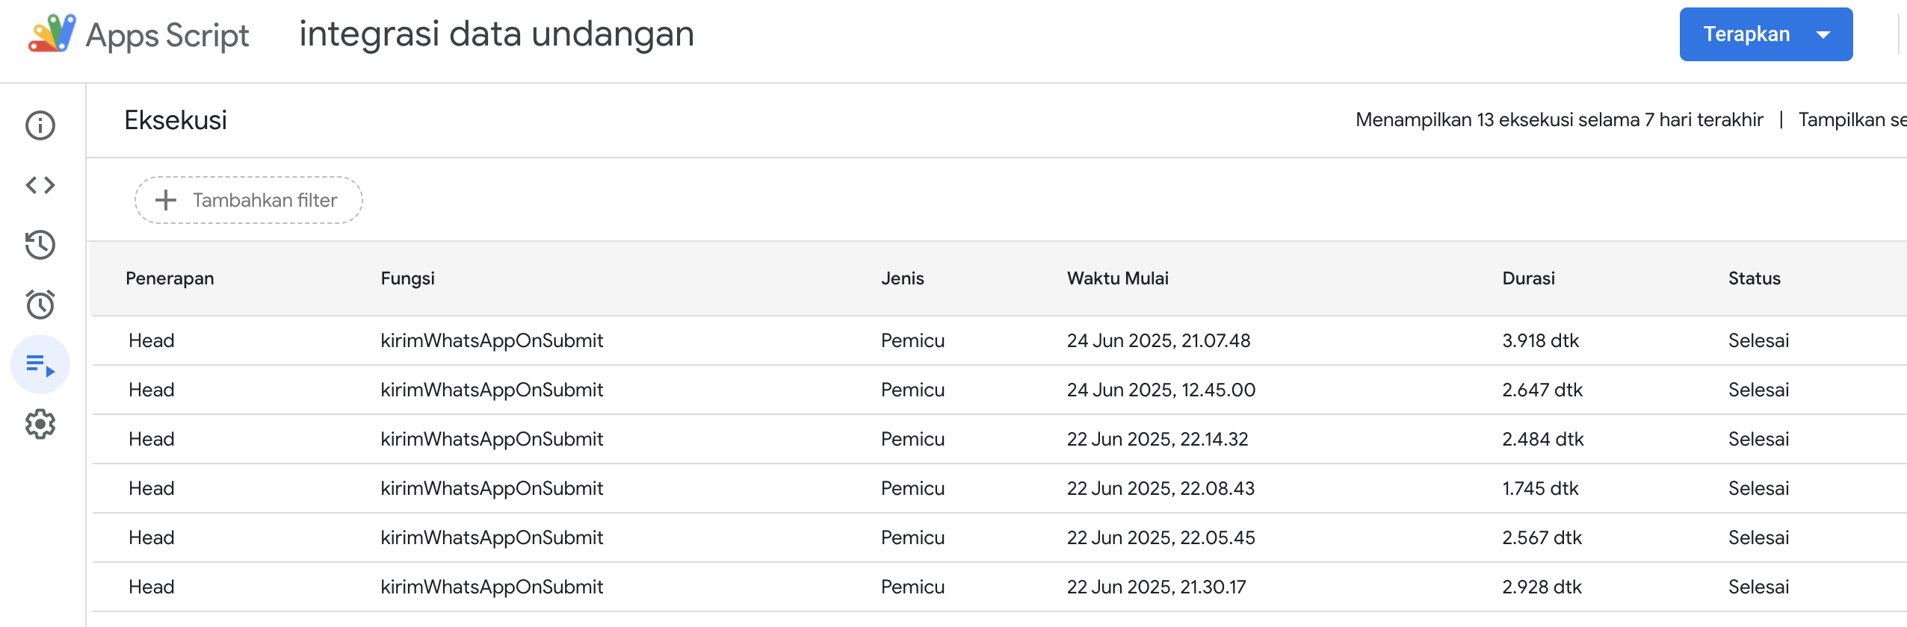Click project title integrasi data undangan
Viewport: 1907px width, 627px height.
[x=496, y=34]
